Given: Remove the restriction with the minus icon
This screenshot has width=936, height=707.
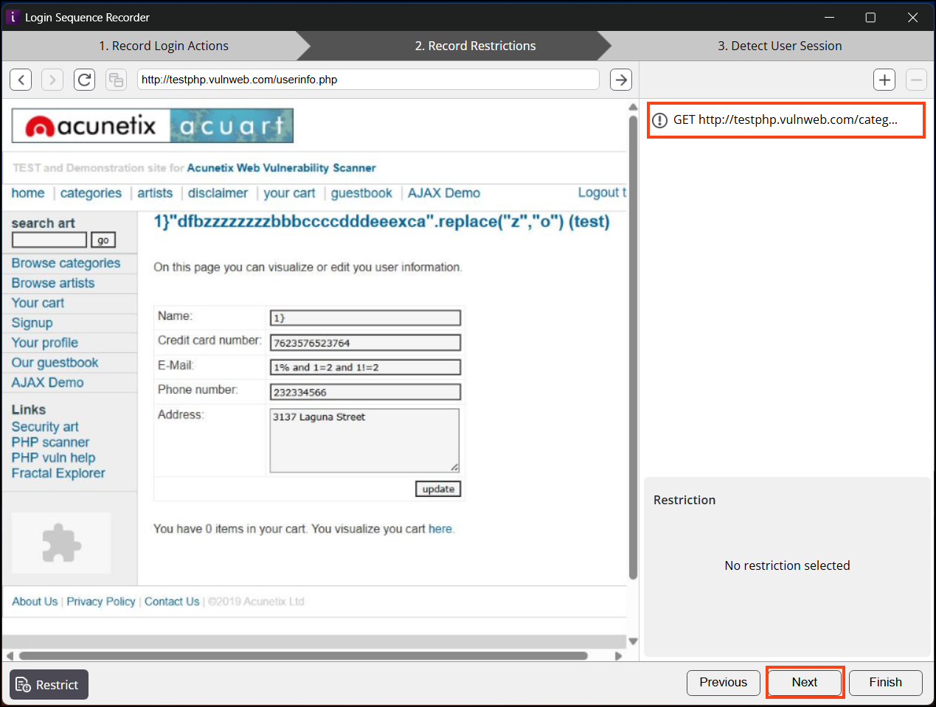Looking at the screenshot, I should [x=916, y=80].
